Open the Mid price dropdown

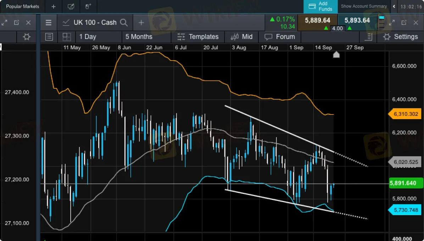[x=241, y=37]
